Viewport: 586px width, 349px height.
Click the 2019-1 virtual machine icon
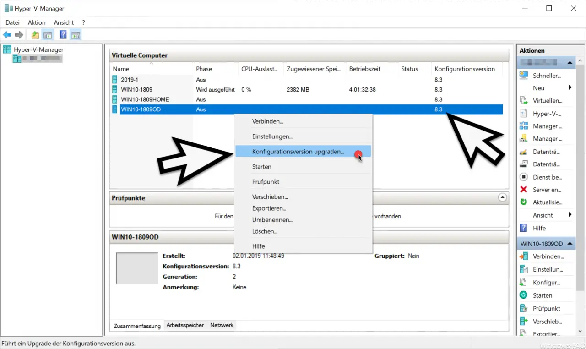(115, 80)
